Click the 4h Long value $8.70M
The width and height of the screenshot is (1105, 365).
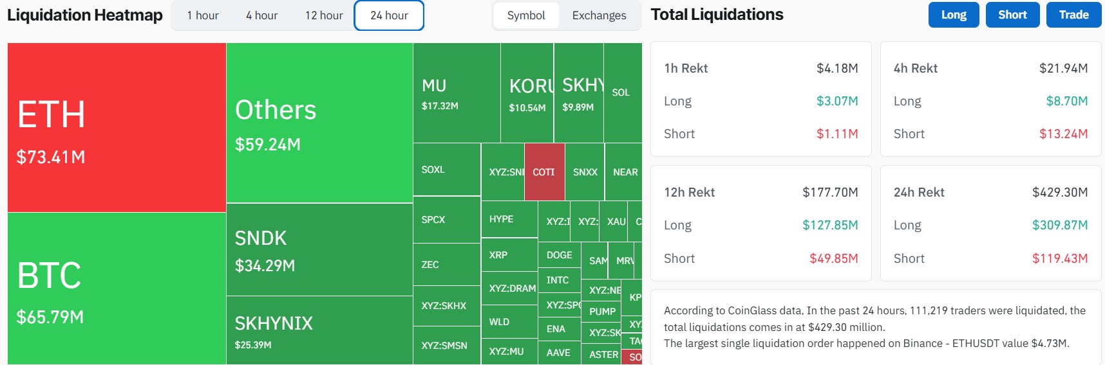tap(1067, 101)
